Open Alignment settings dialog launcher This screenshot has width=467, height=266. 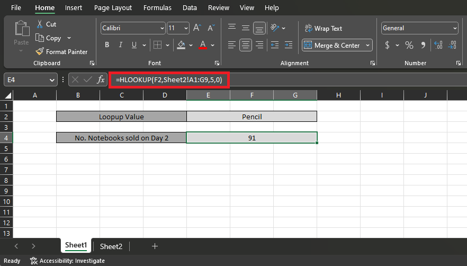point(373,63)
